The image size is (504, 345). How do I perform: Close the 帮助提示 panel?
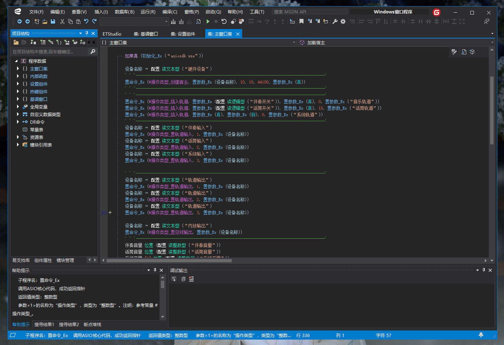pos(161,270)
